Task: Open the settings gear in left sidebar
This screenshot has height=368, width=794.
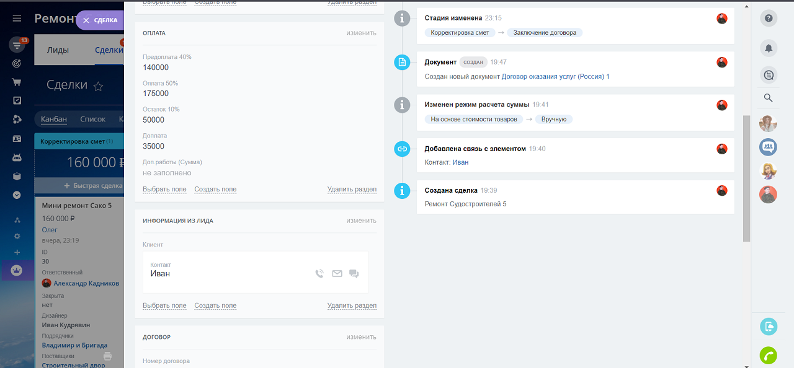Action: [x=17, y=236]
